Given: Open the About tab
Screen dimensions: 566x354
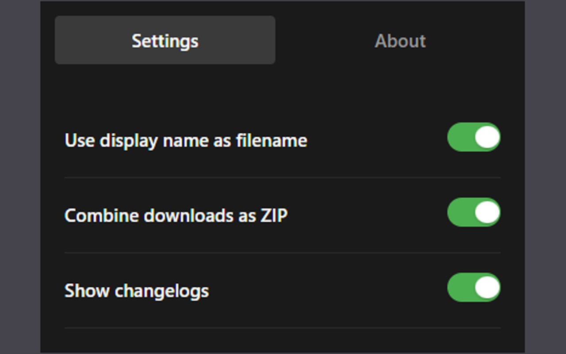Looking at the screenshot, I should (x=400, y=41).
